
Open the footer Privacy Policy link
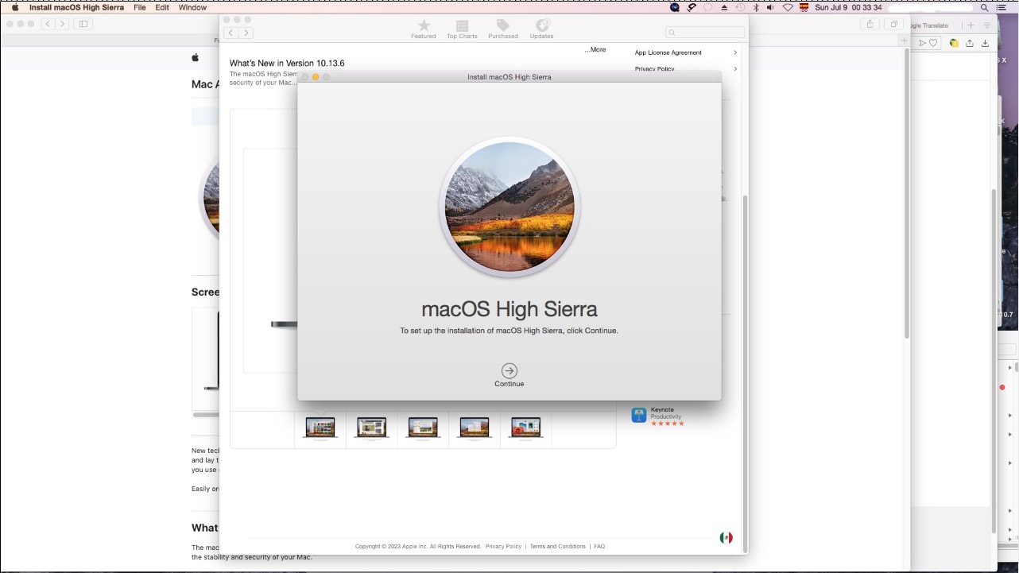coord(503,547)
